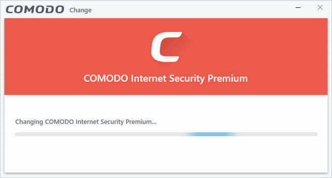Select the COMODO Internet Security Premium heading
The height and width of the screenshot is (178, 332).
pos(166,79)
